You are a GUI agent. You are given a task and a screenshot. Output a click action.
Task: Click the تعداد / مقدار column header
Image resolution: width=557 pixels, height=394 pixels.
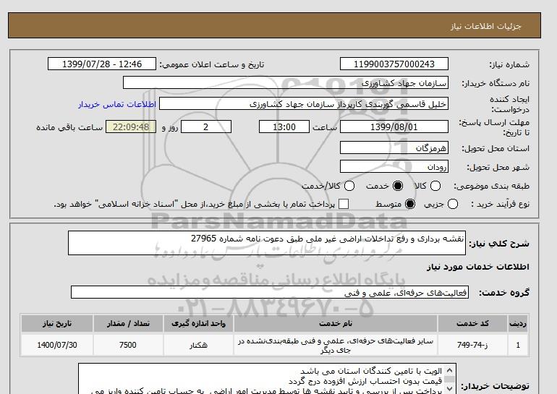coord(128,323)
